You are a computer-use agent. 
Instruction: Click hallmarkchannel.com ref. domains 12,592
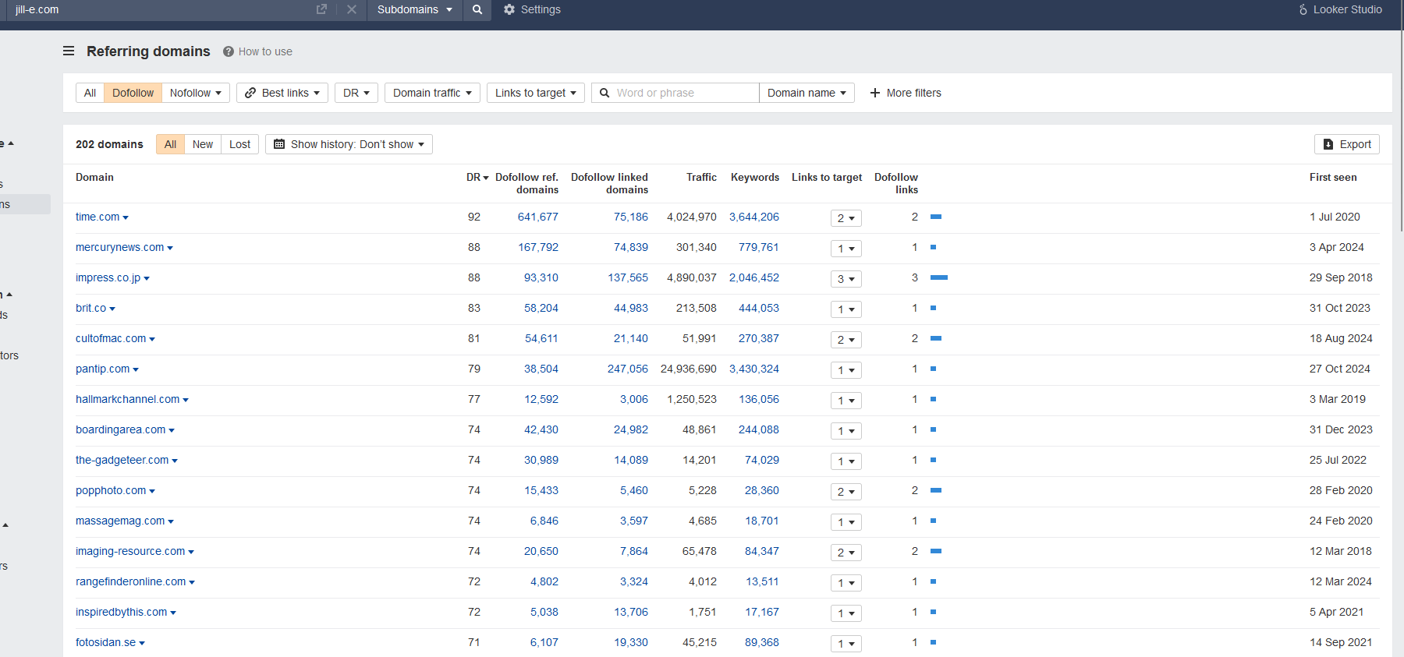coord(541,399)
